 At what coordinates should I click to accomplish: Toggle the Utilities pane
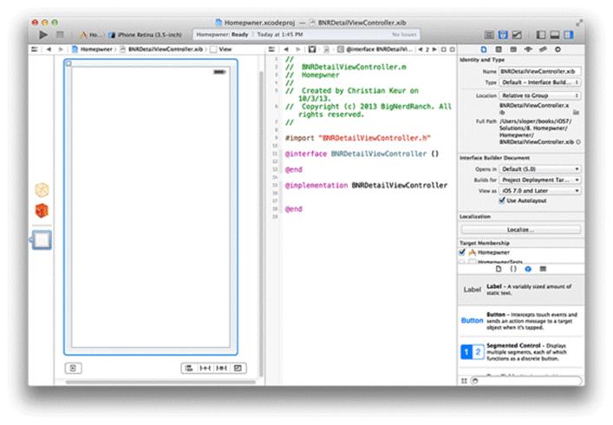[569, 35]
